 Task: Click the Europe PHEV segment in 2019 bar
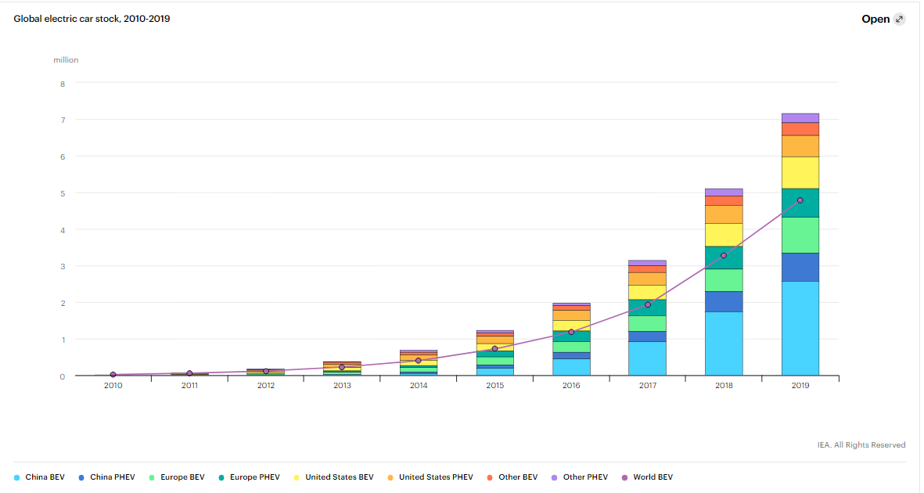coord(800,203)
